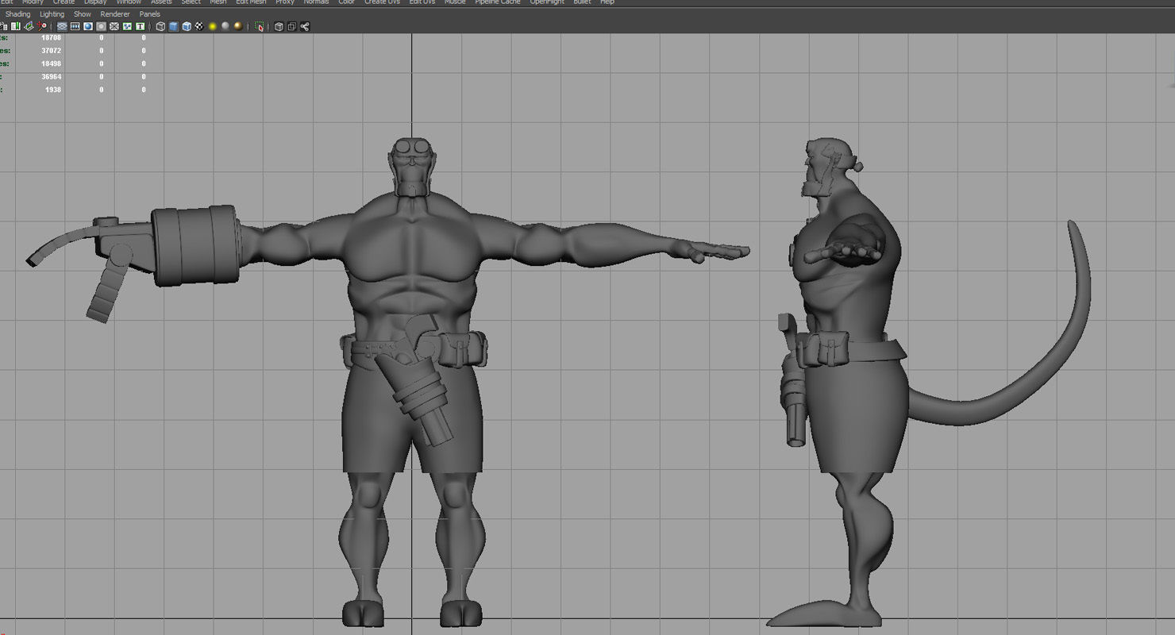Click the gray shadows sphere icon
The image size is (1175, 635).
point(225,26)
